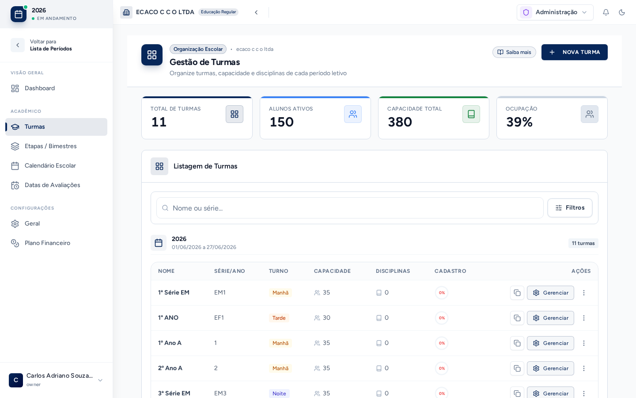Open the notifications bell
This screenshot has width=636, height=398.
click(x=606, y=12)
